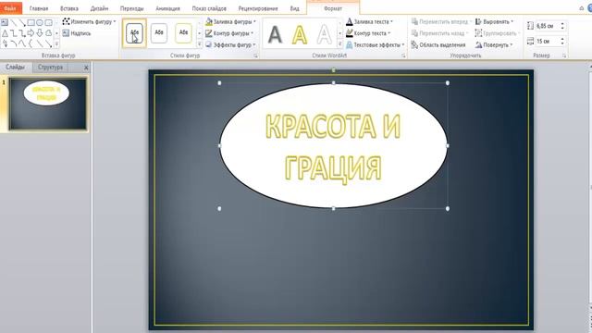Screen dimensions: 592x333
Task: Switch to Структура outline pane tab
Action: click(x=50, y=68)
